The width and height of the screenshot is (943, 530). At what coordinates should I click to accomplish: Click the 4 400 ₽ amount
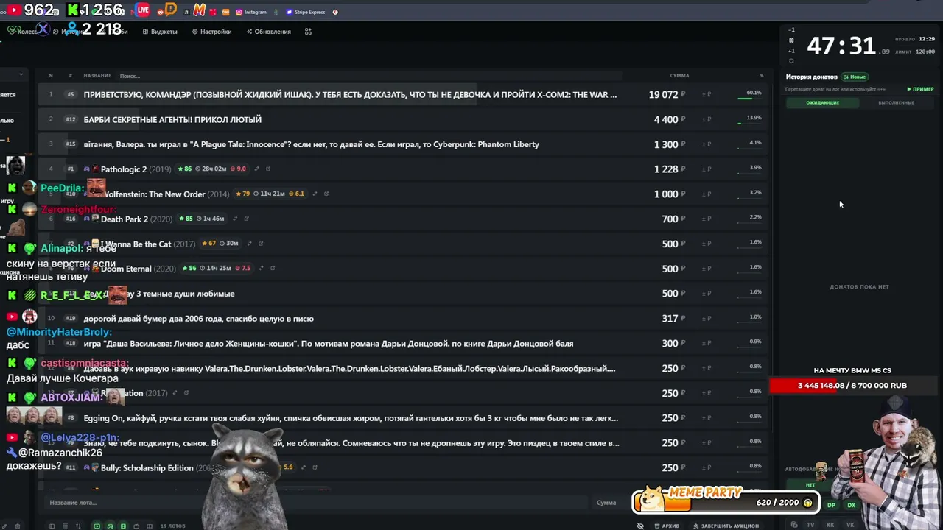pos(670,119)
